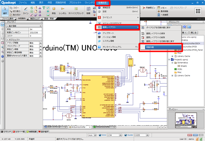205x141 pixels.
Task: Click the image insert icon in ribbon
Action: [48, 15]
